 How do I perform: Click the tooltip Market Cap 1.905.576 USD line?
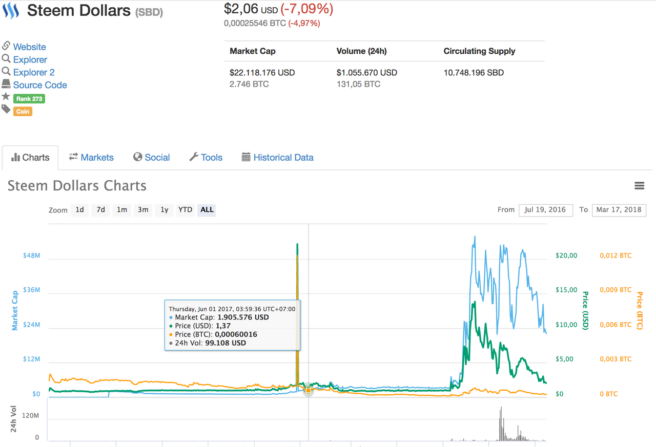tap(219, 317)
